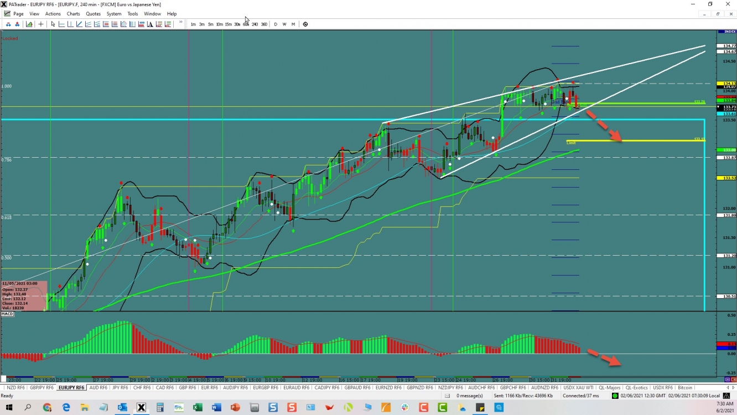Click the yellow 134.13 price label on axis

[726, 84]
